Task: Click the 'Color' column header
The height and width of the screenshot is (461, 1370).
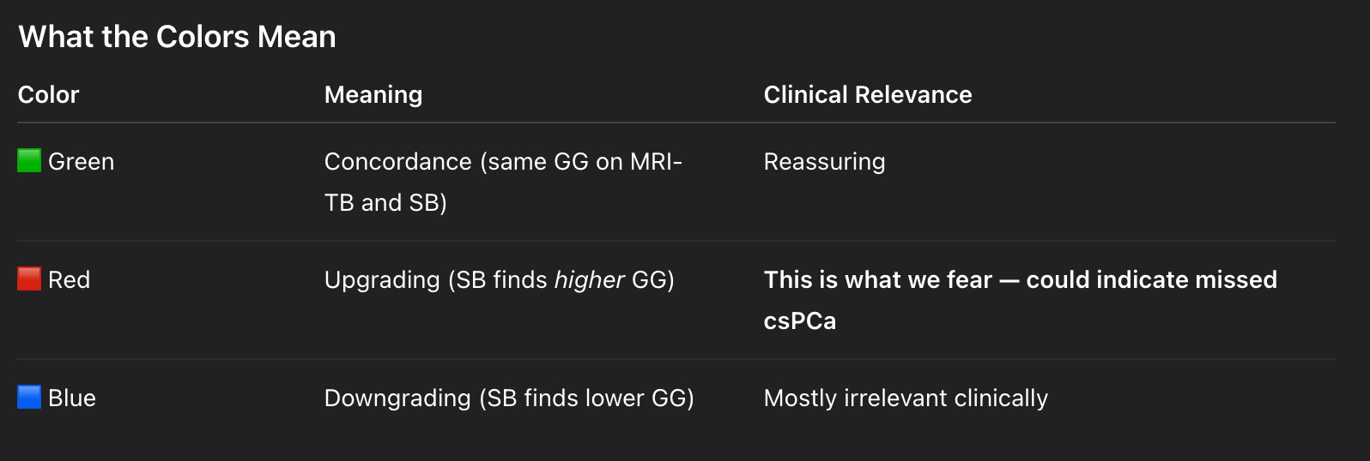Action: (x=48, y=94)
